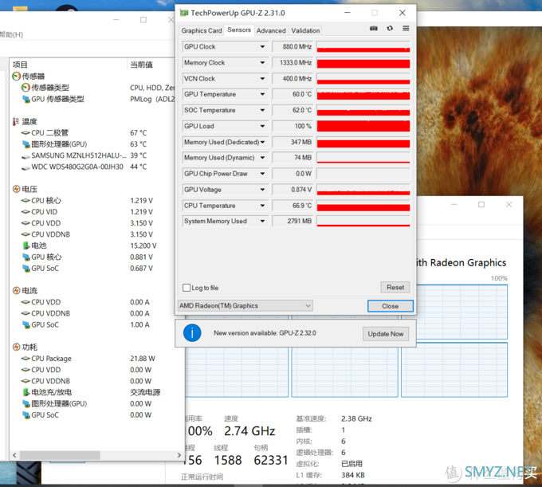Click the 图形处理器(GPU) temperature row icon
The width and height of the screenshot is (542, 487).
pyautogui.click(x=26, y=144)
